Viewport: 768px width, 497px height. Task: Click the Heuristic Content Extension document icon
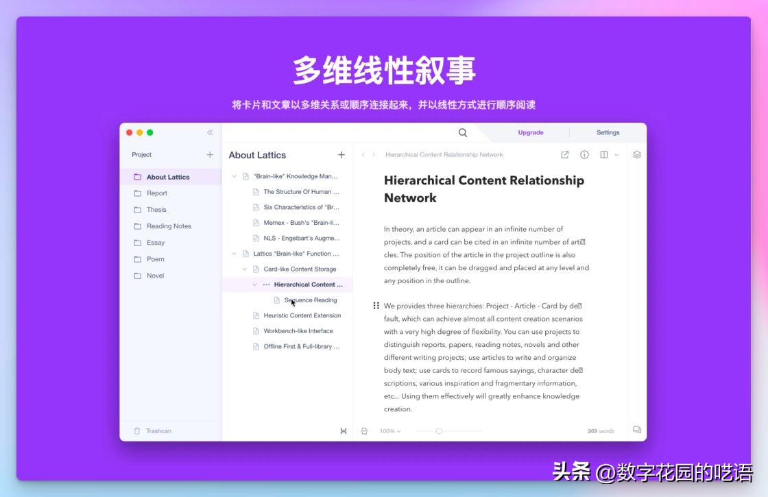coord(256,315)
